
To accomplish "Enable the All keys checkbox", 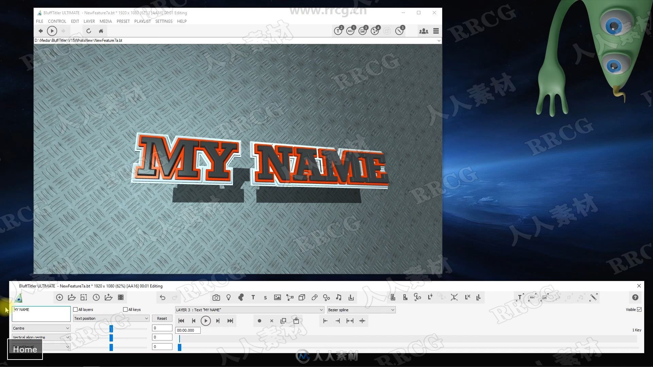I will (125, 309).
